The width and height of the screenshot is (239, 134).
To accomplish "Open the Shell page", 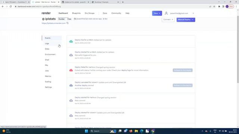I will [47, 60].
